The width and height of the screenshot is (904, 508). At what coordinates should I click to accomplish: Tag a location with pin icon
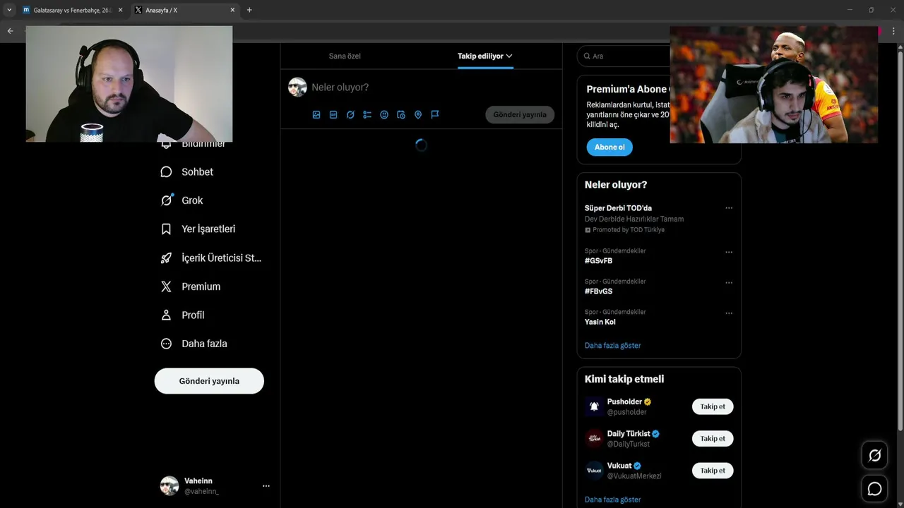click(418, 114)
